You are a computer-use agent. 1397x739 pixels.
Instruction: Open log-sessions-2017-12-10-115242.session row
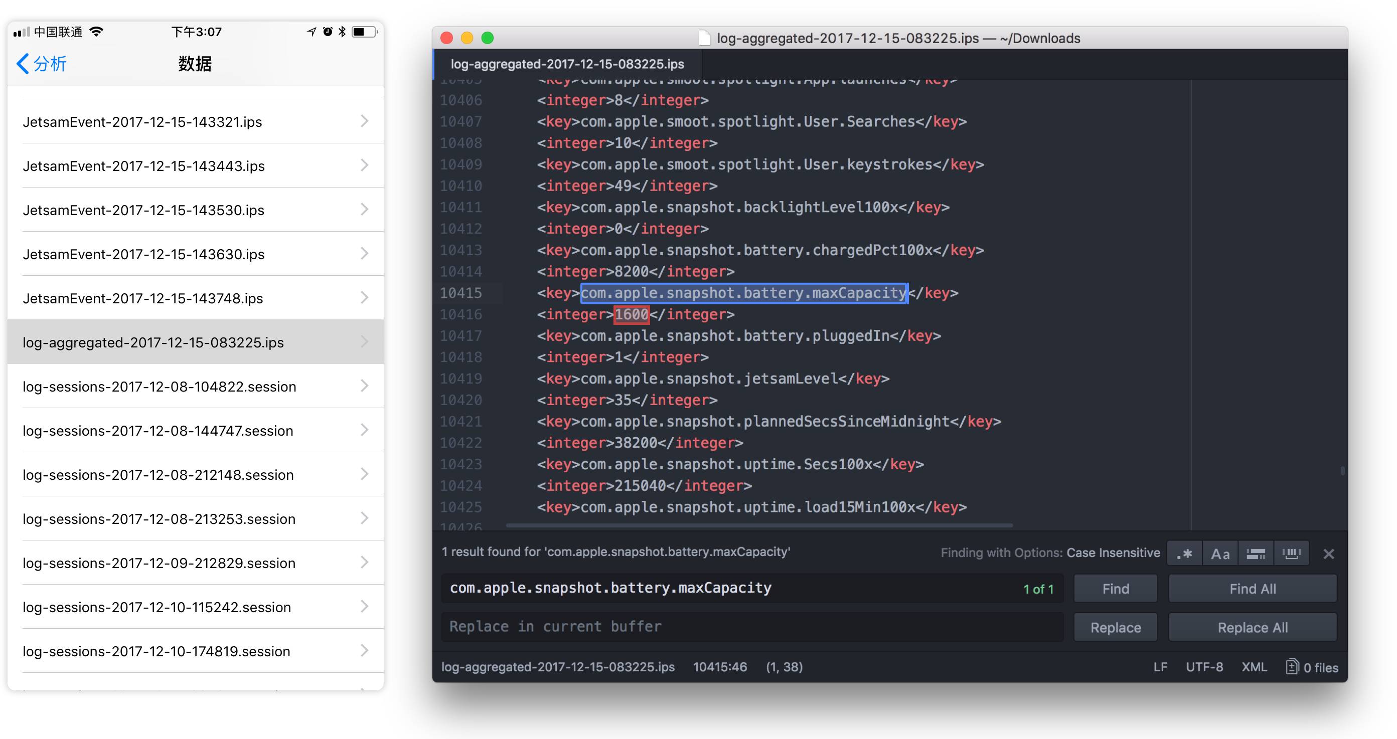pos(195,607)
